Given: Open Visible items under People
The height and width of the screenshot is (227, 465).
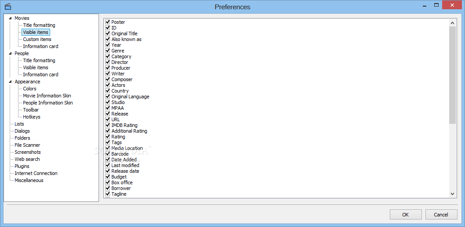Looking at the screenshot, I should click(36, 67).
